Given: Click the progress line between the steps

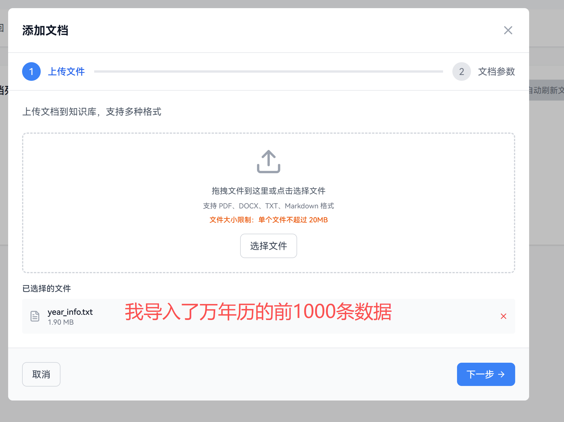Looking at the screenshot, I should pyautogui.click(x=268, y=71).
